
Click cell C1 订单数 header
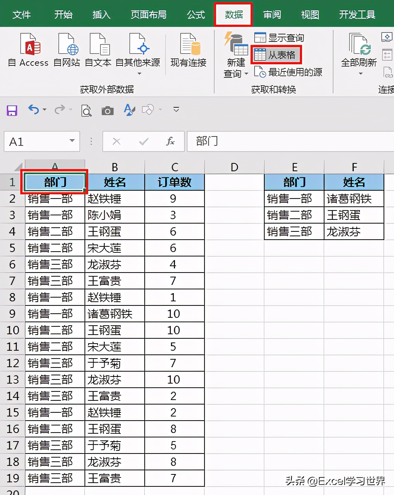coord(175,182)
